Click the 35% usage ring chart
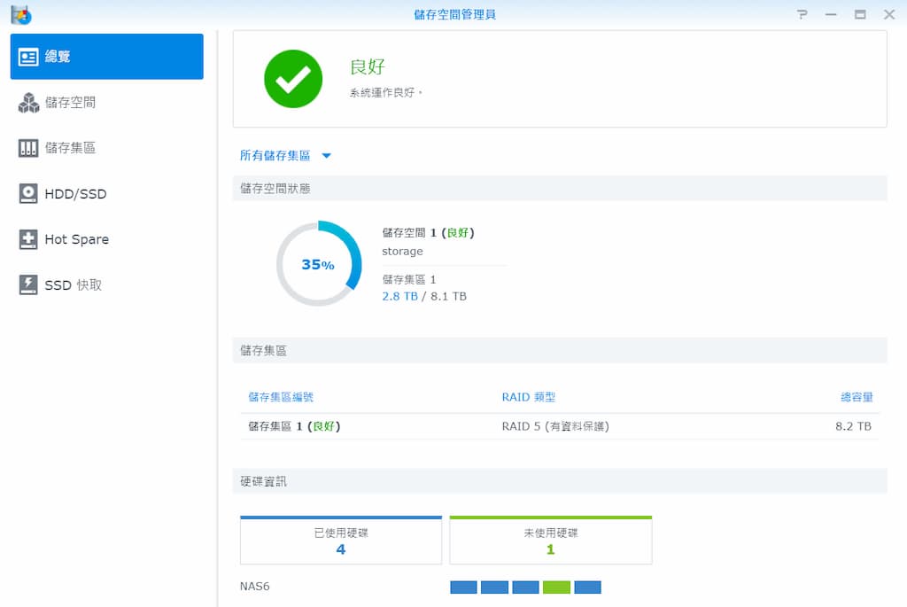 click(318, 264)
